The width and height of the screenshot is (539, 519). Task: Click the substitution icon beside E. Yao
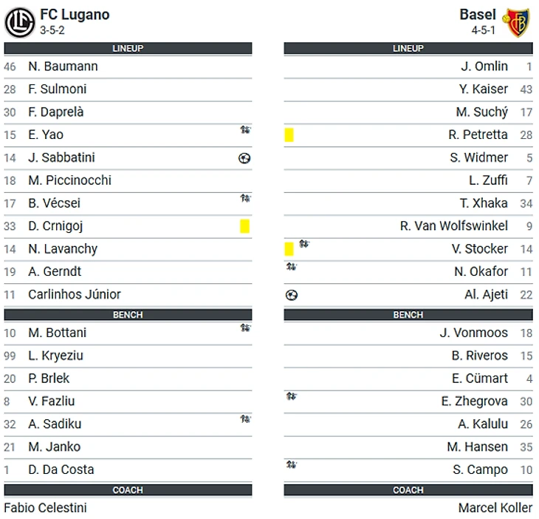click(245, 130)
